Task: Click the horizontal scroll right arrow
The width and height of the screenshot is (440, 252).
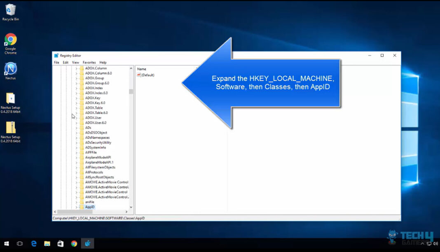Action: 126,212
